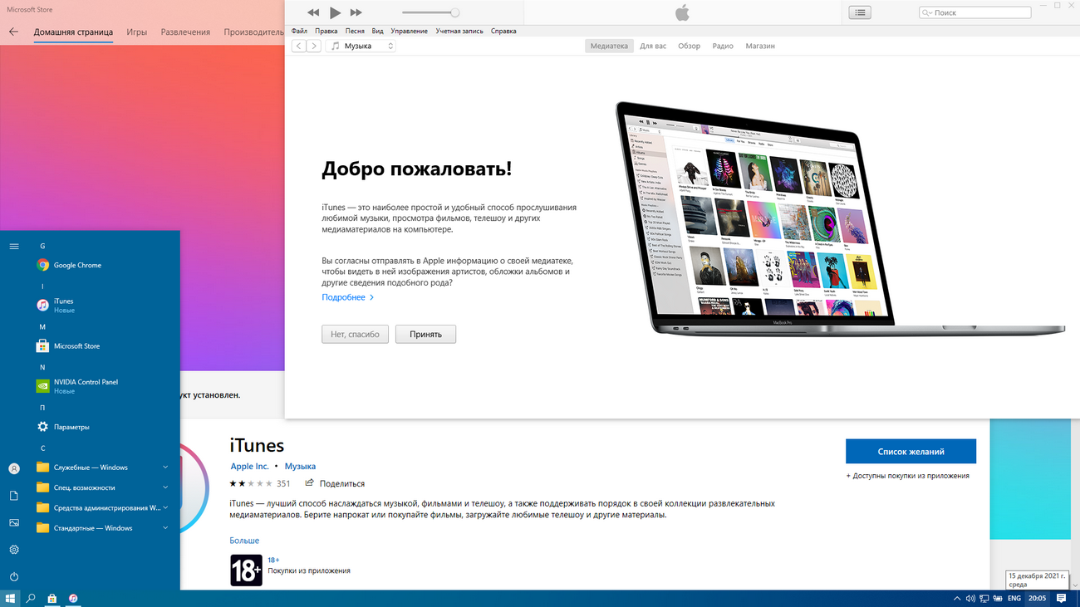The height and width of the screenshot is (607, 1080).
Task: Switch to the Радио tab
Action: point(723,46)
